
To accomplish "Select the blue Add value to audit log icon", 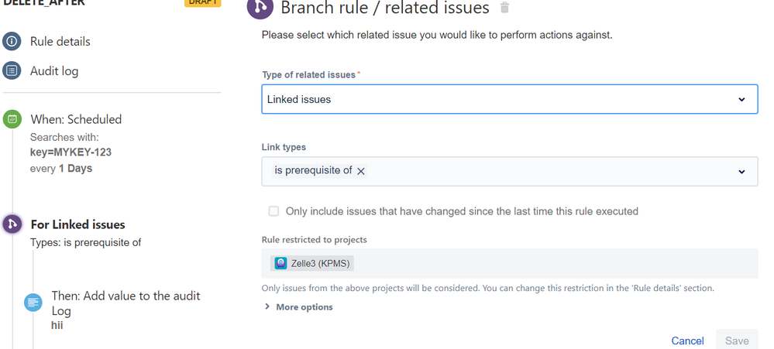I will pos(33,302).
